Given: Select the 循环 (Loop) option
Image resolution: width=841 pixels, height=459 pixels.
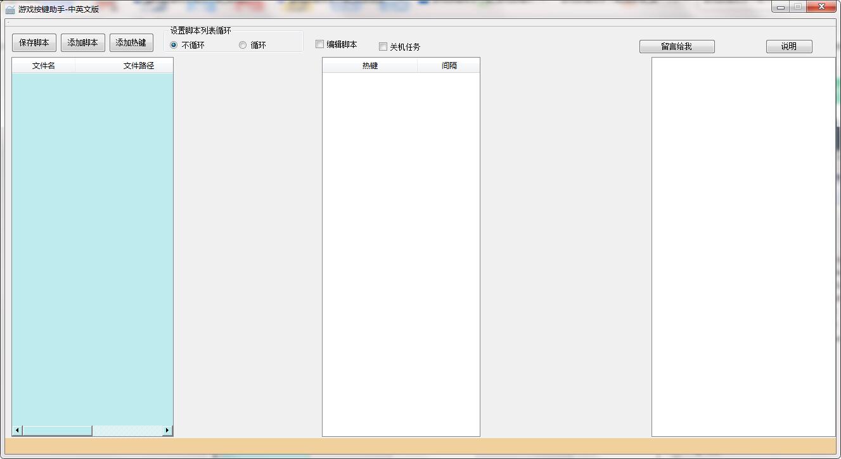Looking at the screenshot, I should click(242, 45).
